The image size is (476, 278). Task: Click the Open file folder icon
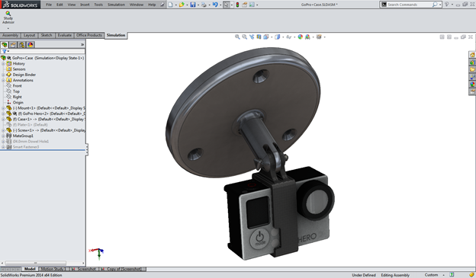pos(182,5)
